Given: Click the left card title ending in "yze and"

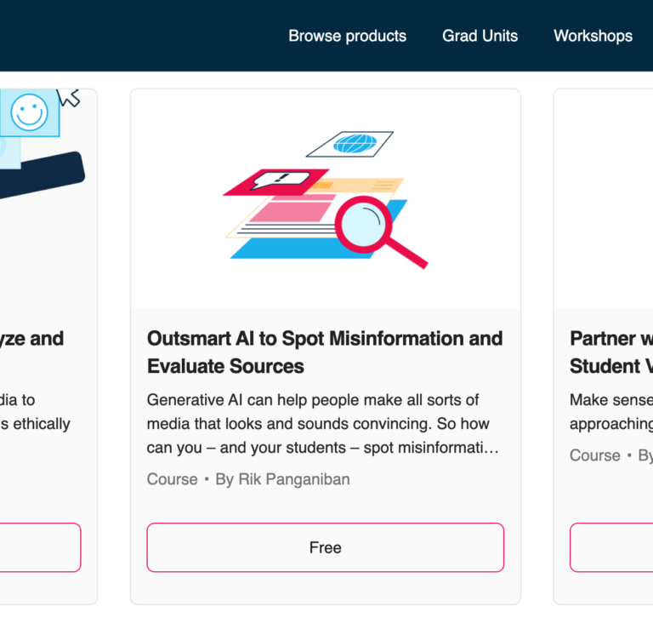Looking at the screenshot, I should coord(32,339).
